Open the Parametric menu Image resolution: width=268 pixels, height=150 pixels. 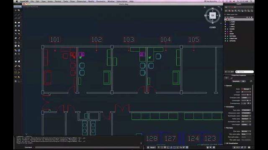(x=101, y=1)
